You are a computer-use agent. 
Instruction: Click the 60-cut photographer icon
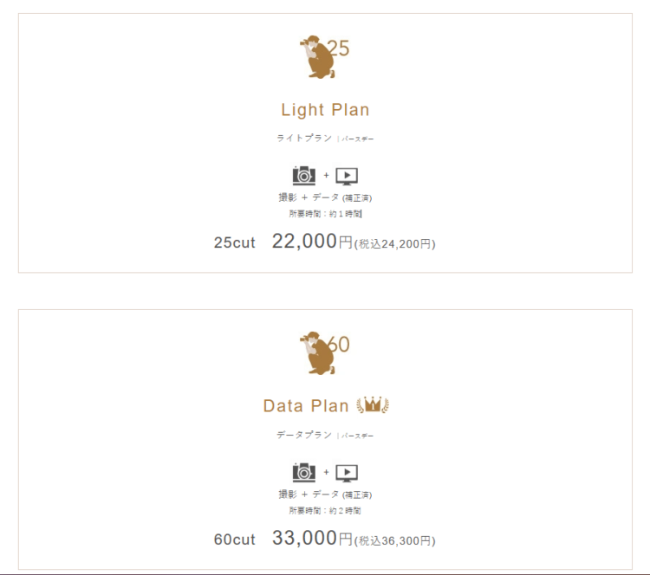(325, 353)
